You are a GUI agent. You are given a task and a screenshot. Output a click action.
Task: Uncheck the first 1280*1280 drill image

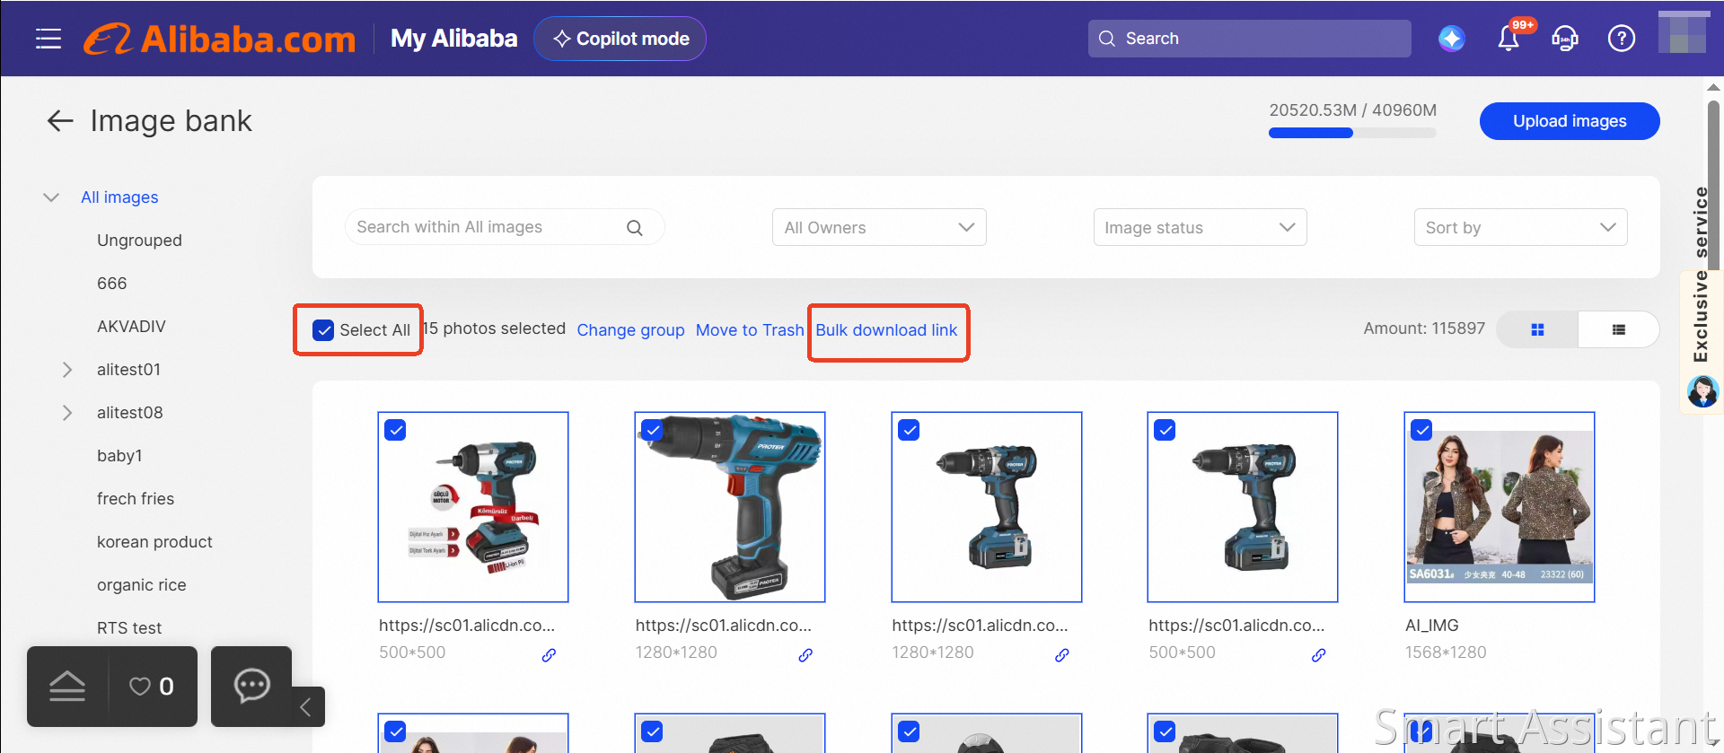[x=652, y=430]
